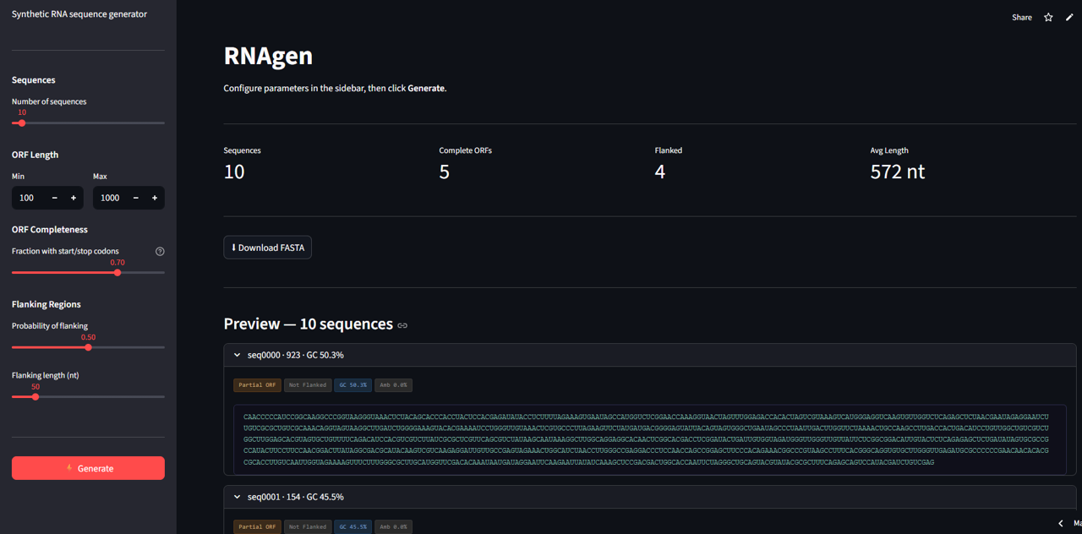Image resolution: width=1082 pixels, height=534 pixels.
Task: Click the Number of sequences slider handle
Action: tap(22, 123)
